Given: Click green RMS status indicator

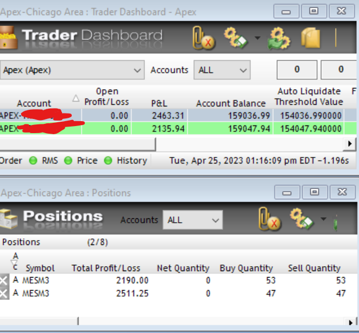Looking at the screenshot, I should pos(33,161).
